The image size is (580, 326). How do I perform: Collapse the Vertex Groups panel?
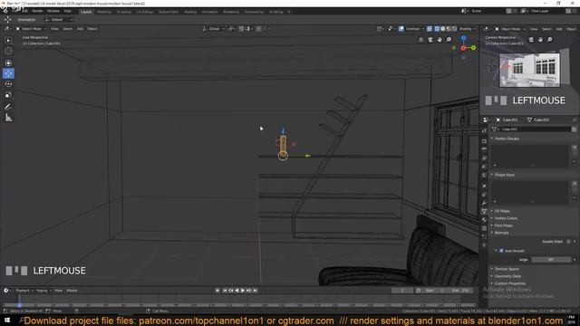(x=507, y=139)
